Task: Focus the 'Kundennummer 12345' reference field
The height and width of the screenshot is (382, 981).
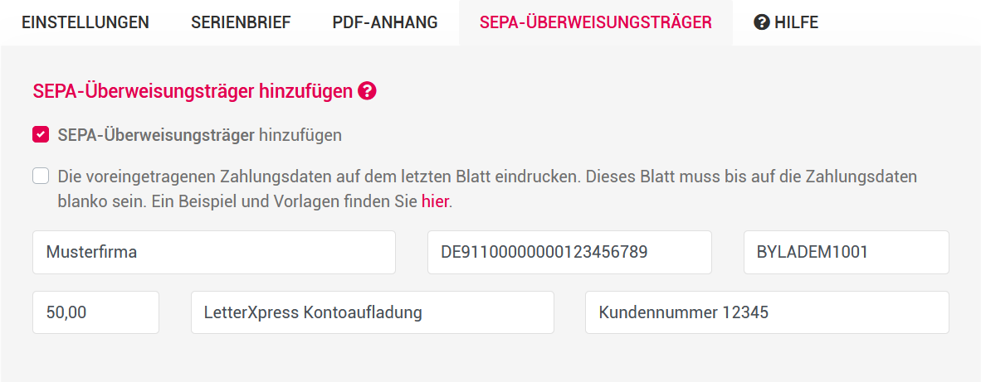Action: click(766, 312)
